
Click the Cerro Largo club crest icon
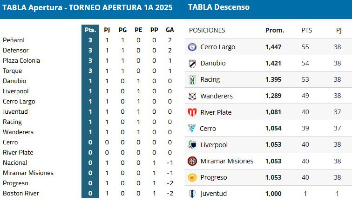[x=192, y=47]
